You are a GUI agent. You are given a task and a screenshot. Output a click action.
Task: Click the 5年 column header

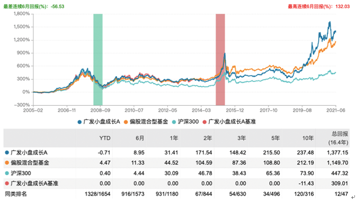[x=275, y=138]
